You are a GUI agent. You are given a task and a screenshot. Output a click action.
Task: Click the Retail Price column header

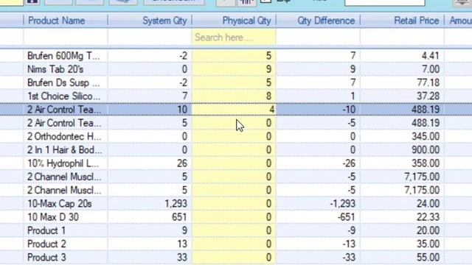[x=402, y=21]
